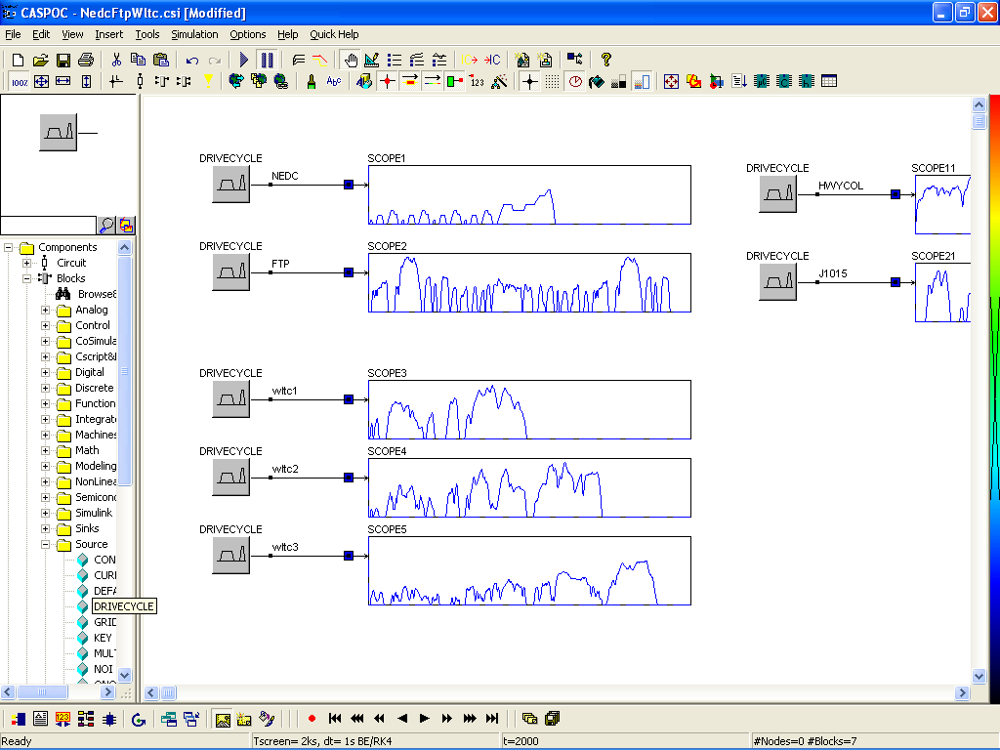Viewport: 1000px width, 750px height.
Task: Click the search magnifier beside the search box
Action: pyautogui.click(x=106, y=226)
